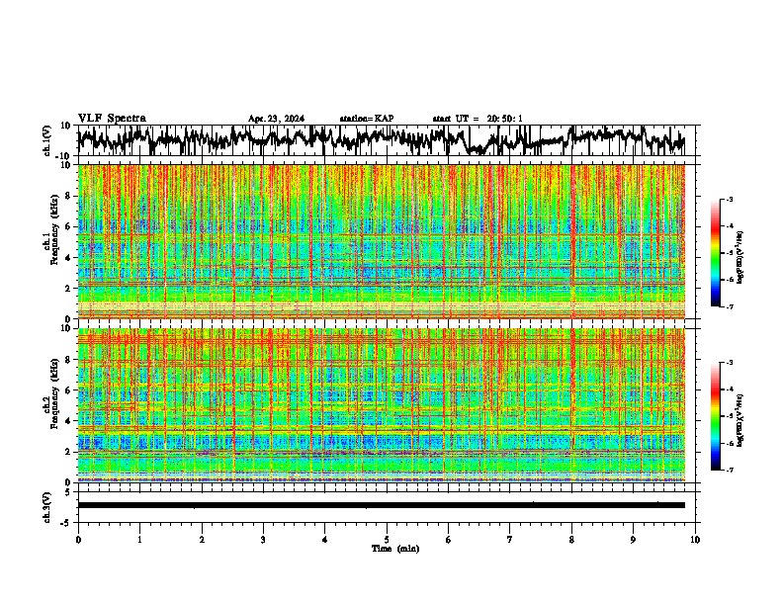Click inside the ch.2 spectrogram panel
This screenshot has height=605, width=783.
pos(382,405)
